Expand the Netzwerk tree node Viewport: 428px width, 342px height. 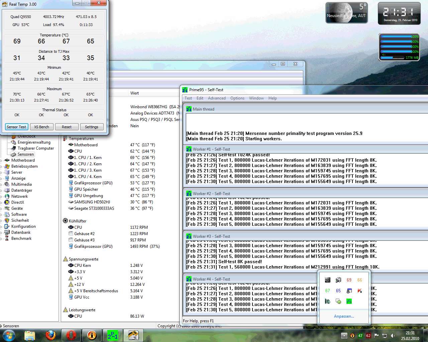(x=2, y=197)
